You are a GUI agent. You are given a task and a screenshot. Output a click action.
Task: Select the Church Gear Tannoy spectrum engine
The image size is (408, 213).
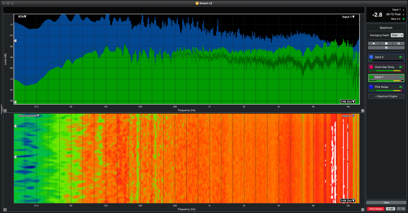[386, 68]
